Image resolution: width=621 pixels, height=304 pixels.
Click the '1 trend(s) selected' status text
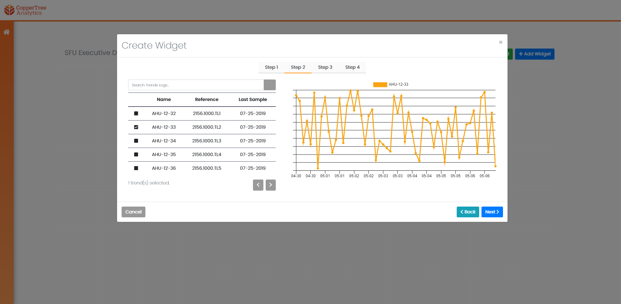point(149,183)
